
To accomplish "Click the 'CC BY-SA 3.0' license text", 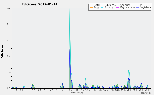I will [x=146, y=93].
